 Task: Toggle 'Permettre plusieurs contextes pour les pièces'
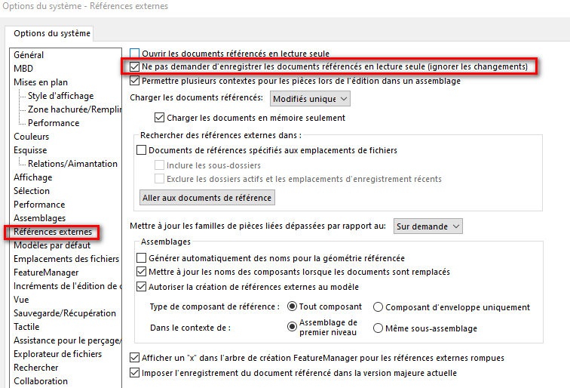tap(135, 80)
